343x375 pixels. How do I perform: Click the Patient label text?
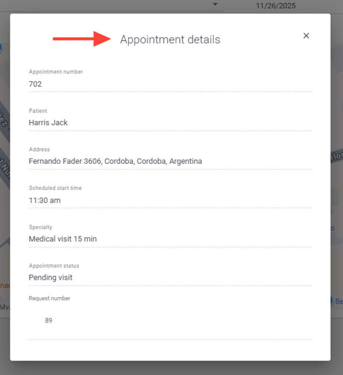[x=38, y=111]
